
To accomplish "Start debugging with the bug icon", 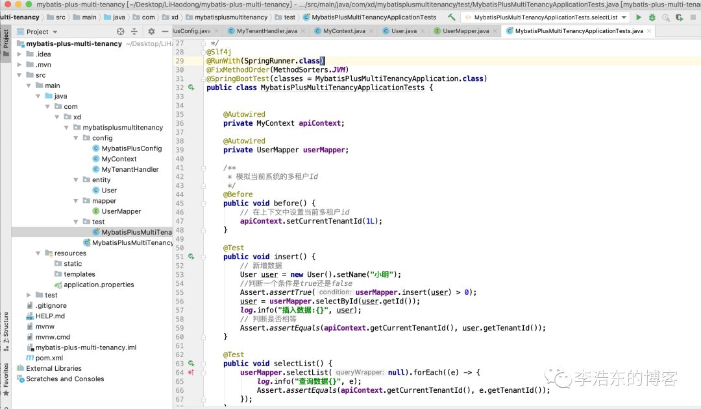I will [652, 17].
